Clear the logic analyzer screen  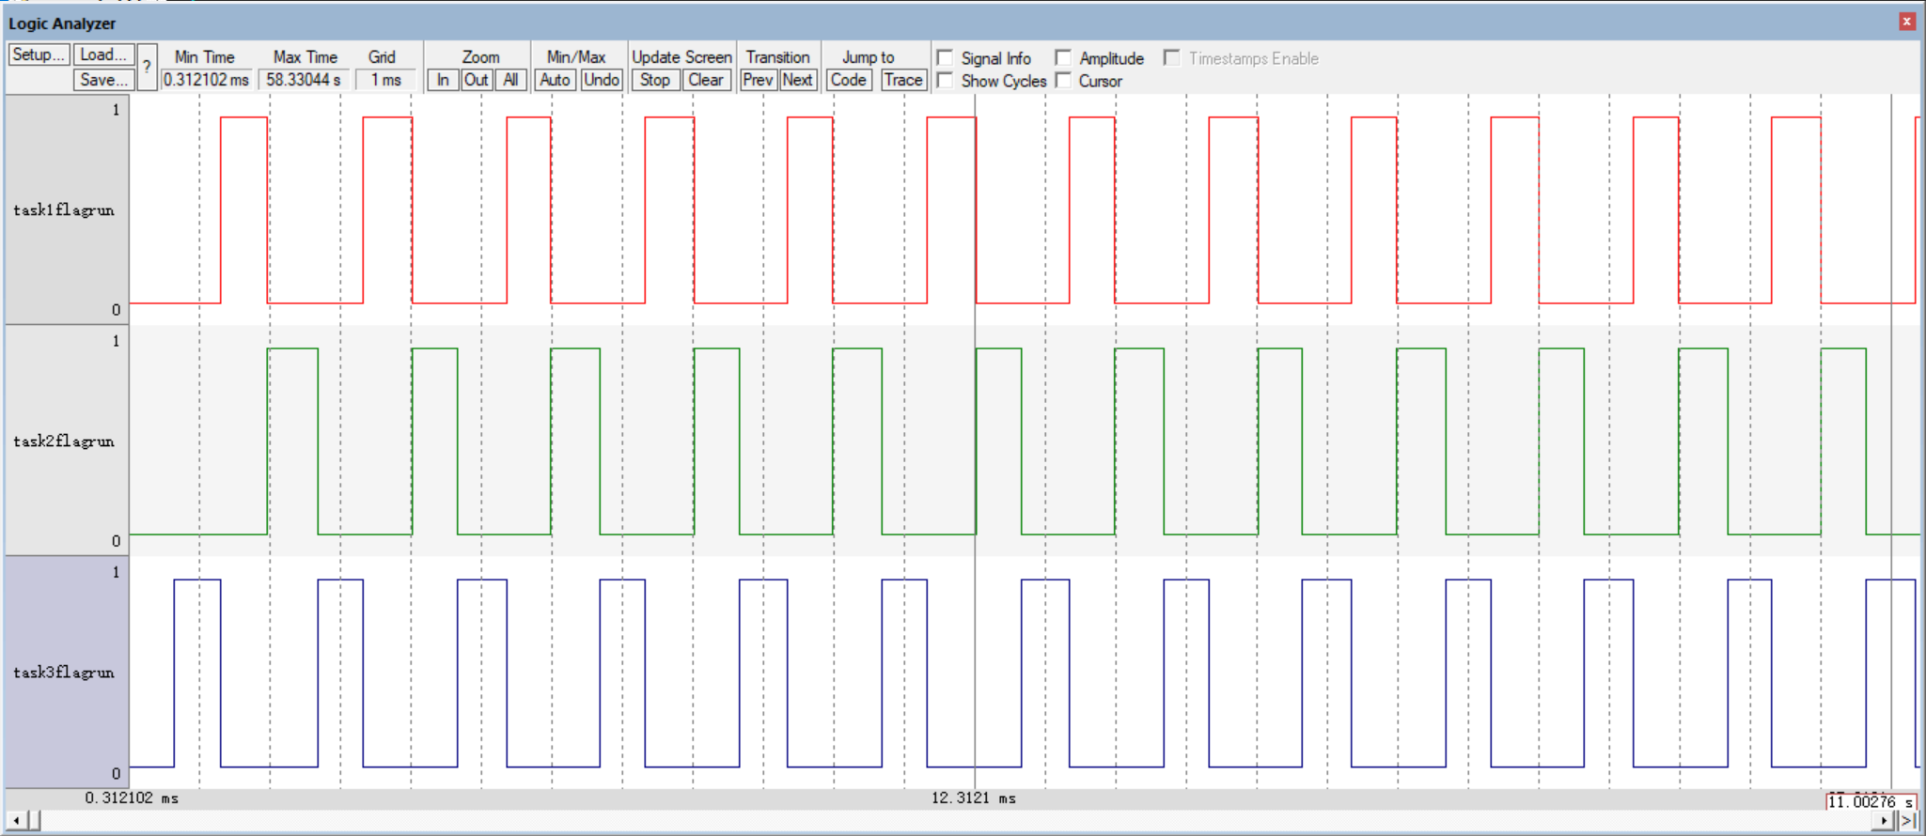coord(706,80)
